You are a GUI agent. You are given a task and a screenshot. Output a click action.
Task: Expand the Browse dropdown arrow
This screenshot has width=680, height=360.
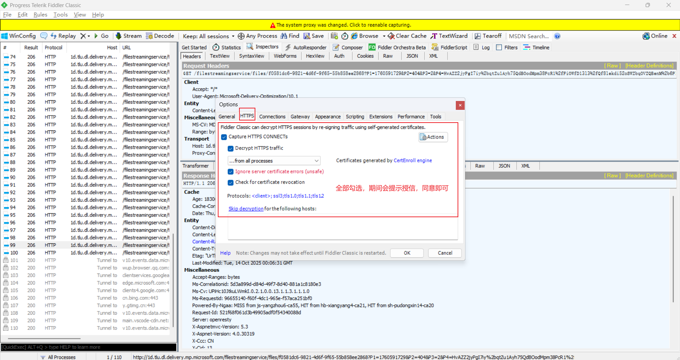384,36
